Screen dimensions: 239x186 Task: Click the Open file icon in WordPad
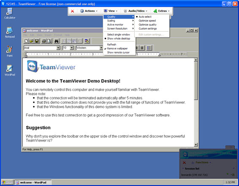(x=32, y=41)
